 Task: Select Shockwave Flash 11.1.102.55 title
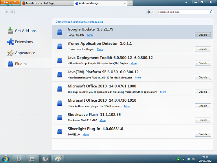click(x=94, y=115)
